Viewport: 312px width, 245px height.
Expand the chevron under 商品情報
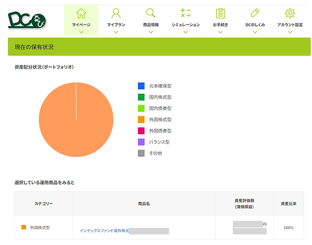click(151, 32)
